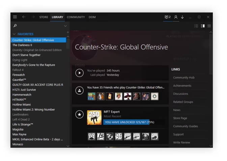Viewport: 227px width, 161px height.
Task: Click the friends circle icon
Action: point(80,90)
